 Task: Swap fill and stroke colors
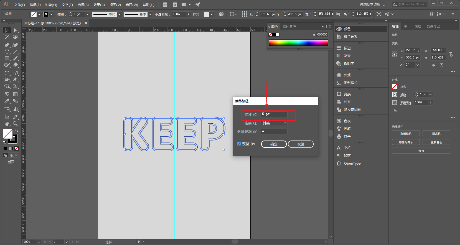tap(17, 131)
